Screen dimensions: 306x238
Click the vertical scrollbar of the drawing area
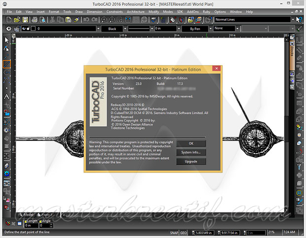click(286, 125)
